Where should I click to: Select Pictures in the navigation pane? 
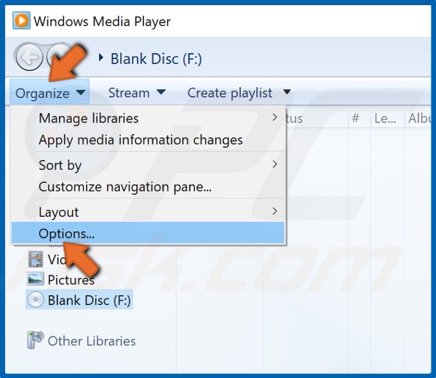pyautogui.click(x=71, y=279)
